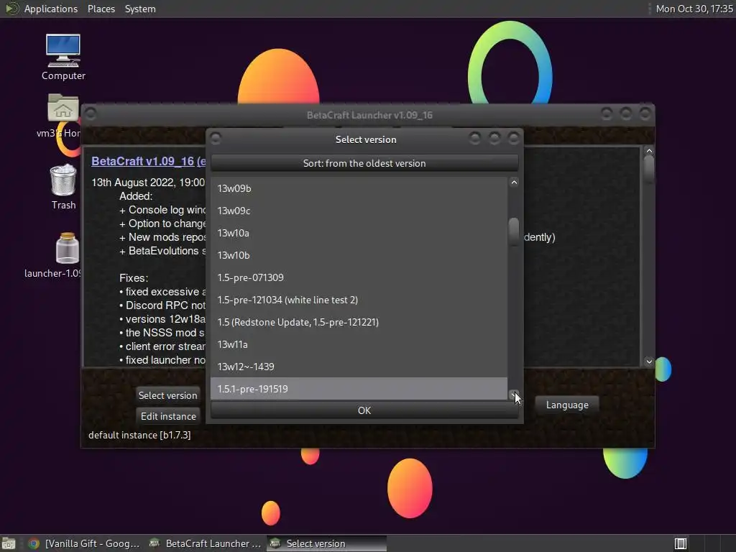736x552 pixels.
Task: Open the System menu
Action: coord(140,9)
